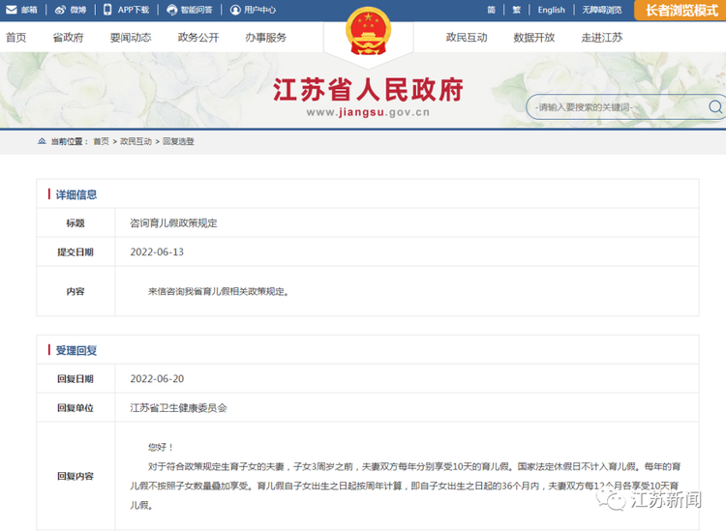Screen dimensions: 726x532
Task: Click the 用户中心 text link
Action: tap(259, 10)
